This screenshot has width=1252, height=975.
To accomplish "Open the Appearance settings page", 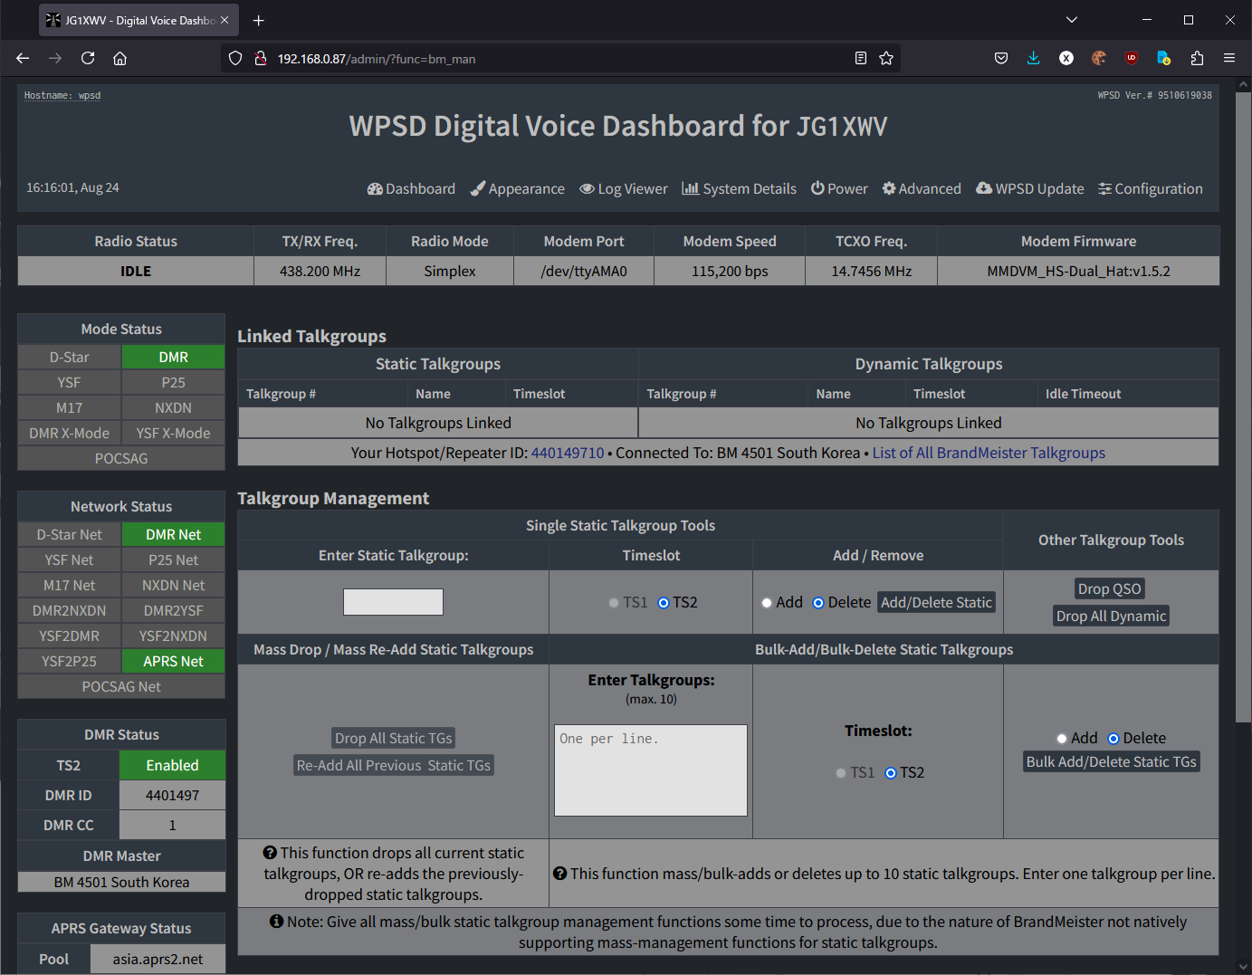I will (517, 188).
